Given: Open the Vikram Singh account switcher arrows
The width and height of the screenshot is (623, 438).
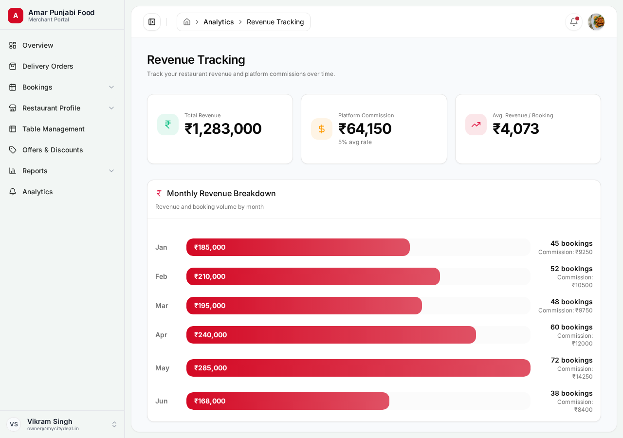Looking at the screenshot, I should 114,424.
